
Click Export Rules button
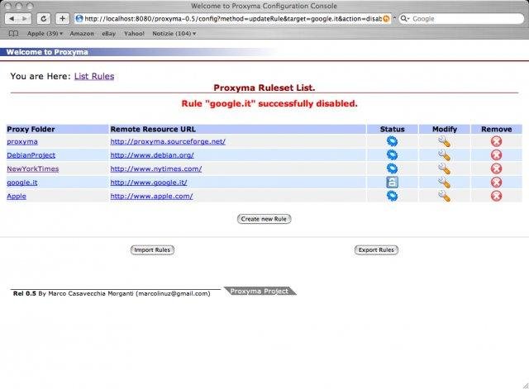pos(376,249)
